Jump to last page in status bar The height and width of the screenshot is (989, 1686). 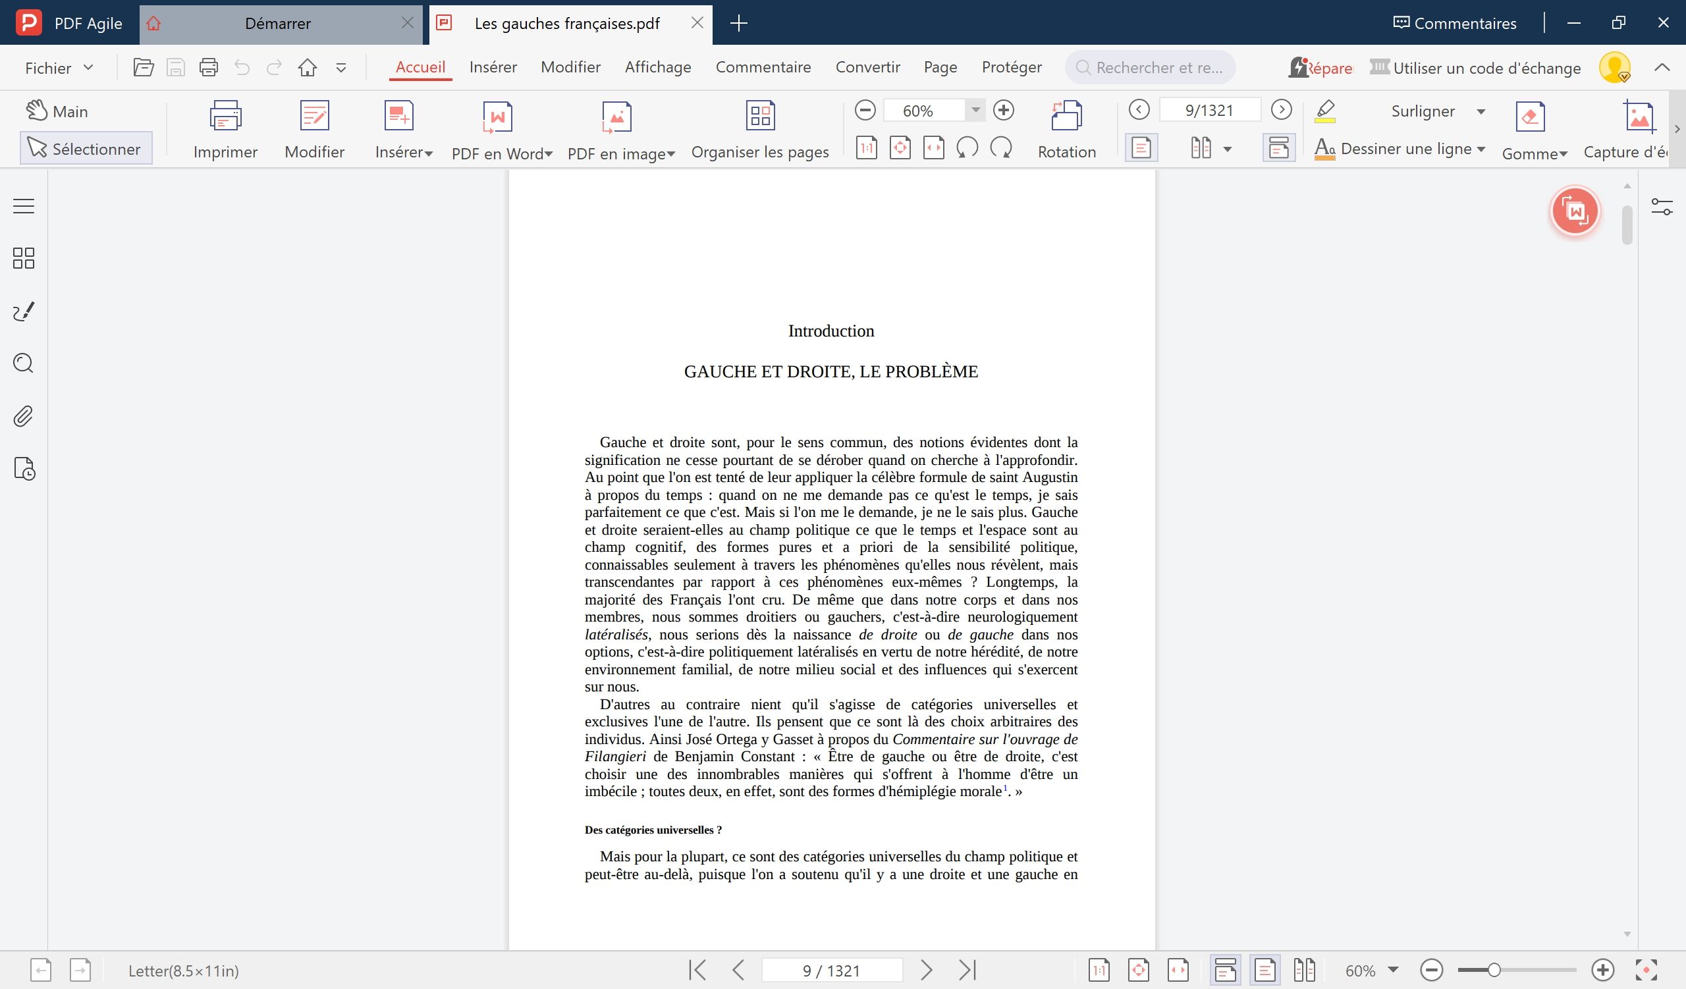[x=967, y=970]
